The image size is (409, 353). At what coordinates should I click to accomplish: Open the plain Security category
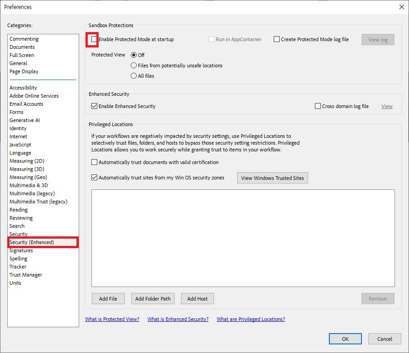[18, 234]
